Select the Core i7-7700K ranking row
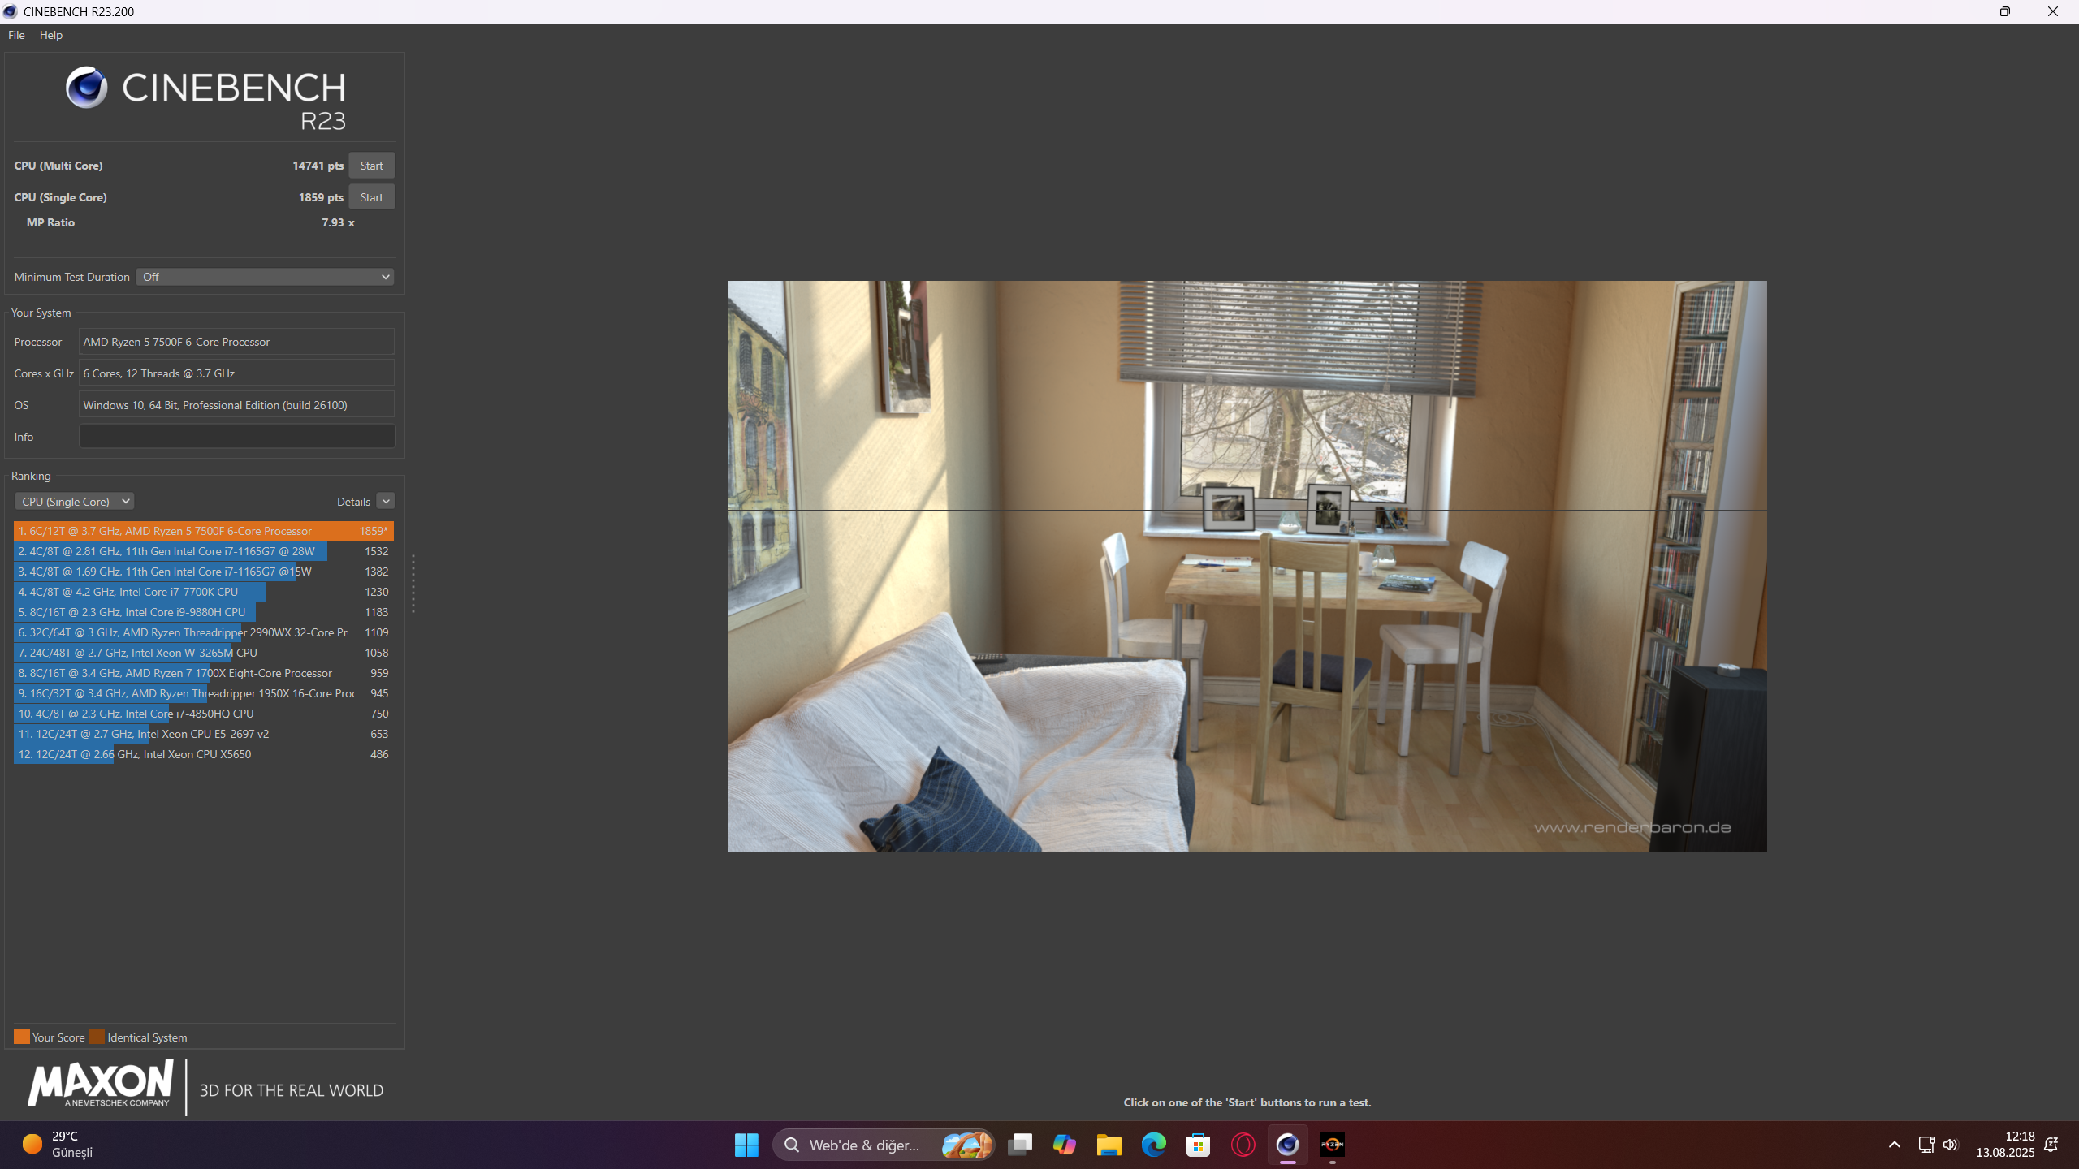This screenshot has height=1169, width=2079. tap(204, 592)
